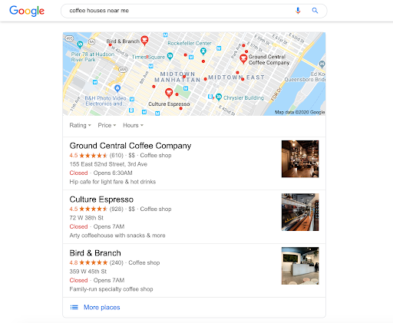Viewport: 393px width, 323px height.
Task: Open Ground Central Coffee Company listing
Action: [130, 146]
